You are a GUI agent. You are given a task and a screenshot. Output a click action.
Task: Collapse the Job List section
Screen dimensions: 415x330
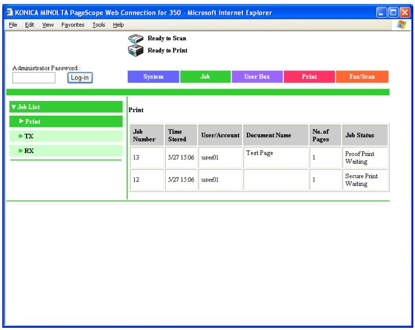[66, 107]
